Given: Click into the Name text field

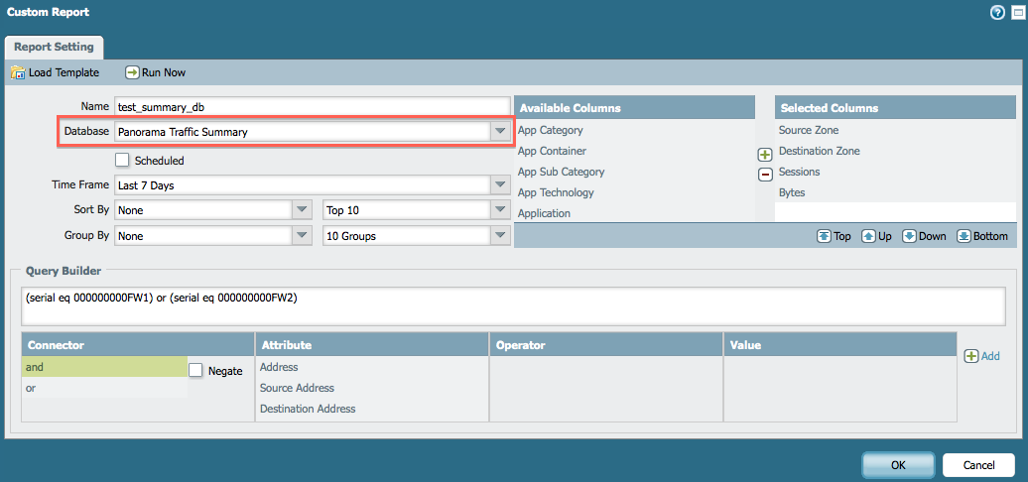Looking at the screenshot, I should pos(311,107).
